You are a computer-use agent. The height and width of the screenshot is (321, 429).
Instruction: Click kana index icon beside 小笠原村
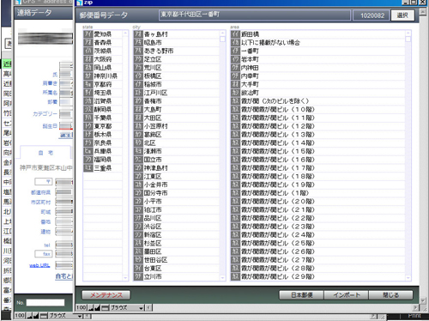pyautogui.click(x=138, y=126)
